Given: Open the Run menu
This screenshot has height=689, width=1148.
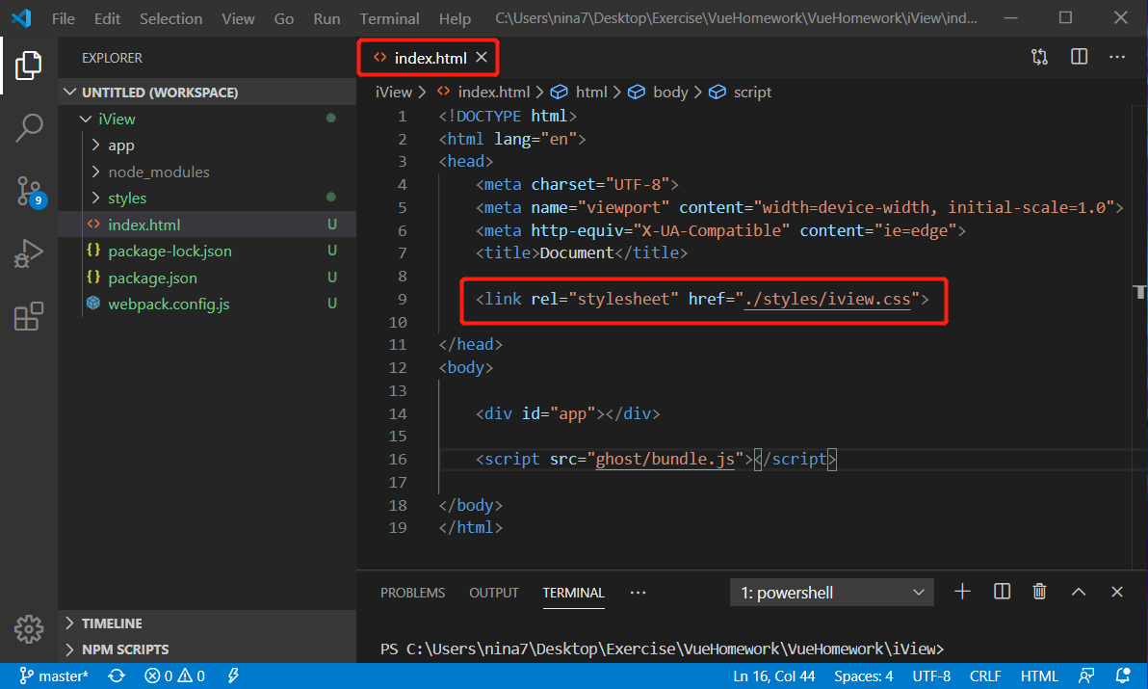Looking at the screenshot, I should pyautogui.click(x=326, y=18).
